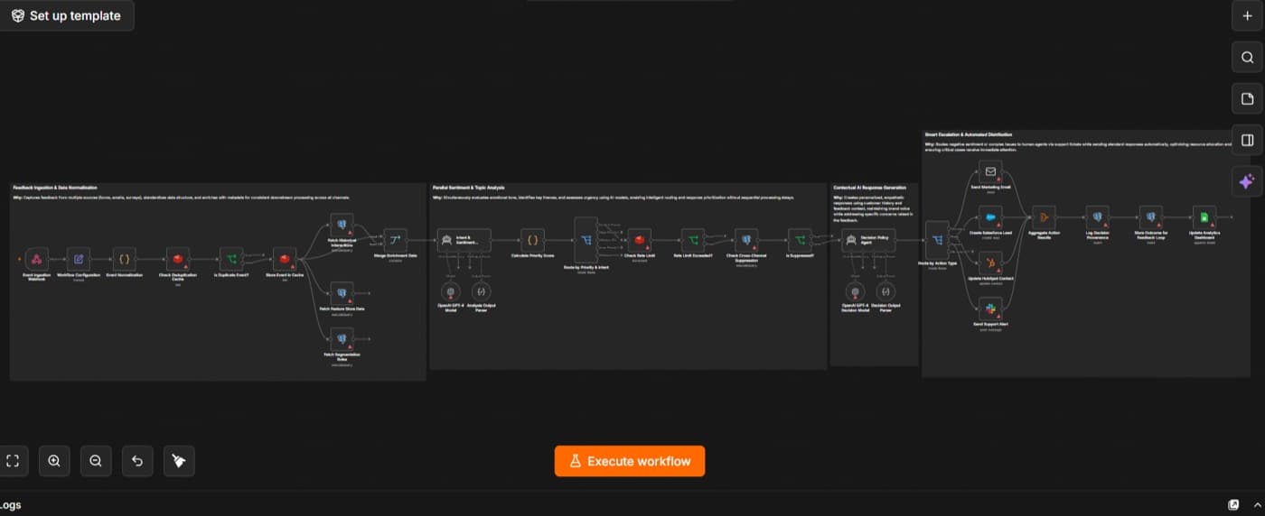Select the Check Cross-Channel Suppression node

pyautogui.click(x=745, y=240)
